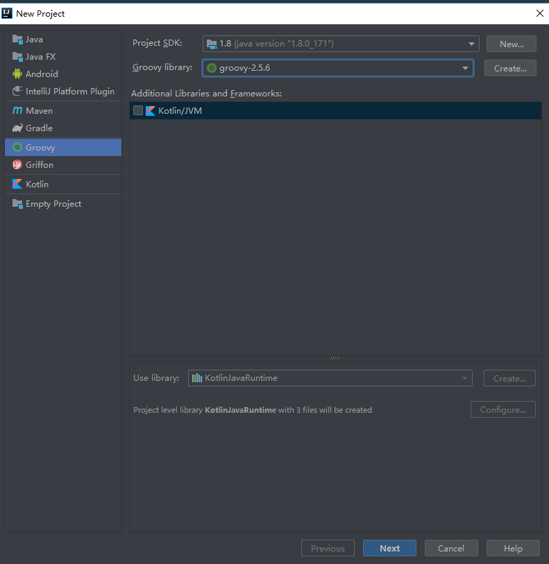Click the Kotlin/JVM framework logo icon
The height and width of the screenshot is (564, 549).
coord(151,111)
